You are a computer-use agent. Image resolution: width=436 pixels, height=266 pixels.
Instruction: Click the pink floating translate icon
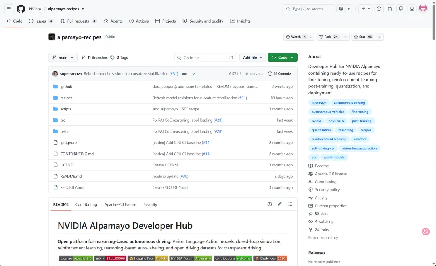tap(426, 232)
